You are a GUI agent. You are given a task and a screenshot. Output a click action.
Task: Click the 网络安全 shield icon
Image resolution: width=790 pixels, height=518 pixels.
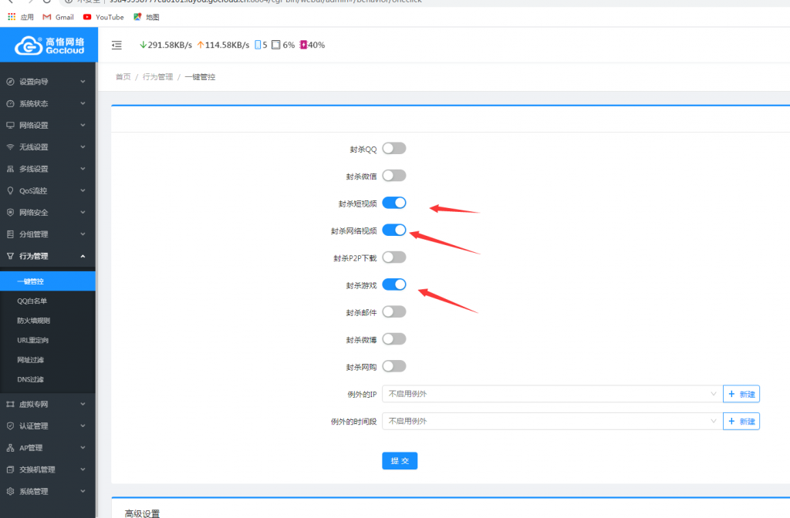tap(10, 212)
